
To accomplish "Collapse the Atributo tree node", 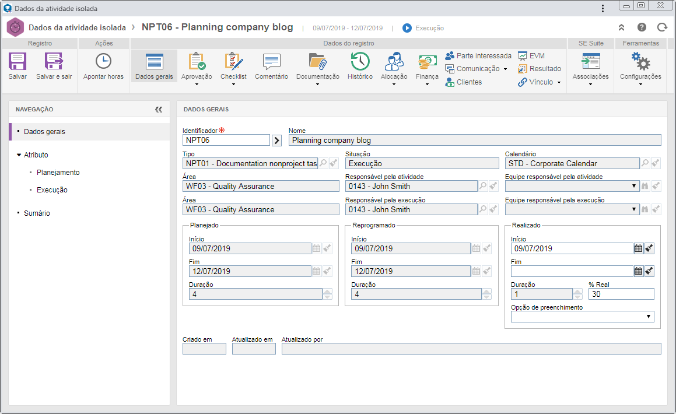I will click(x=19, y=155).
